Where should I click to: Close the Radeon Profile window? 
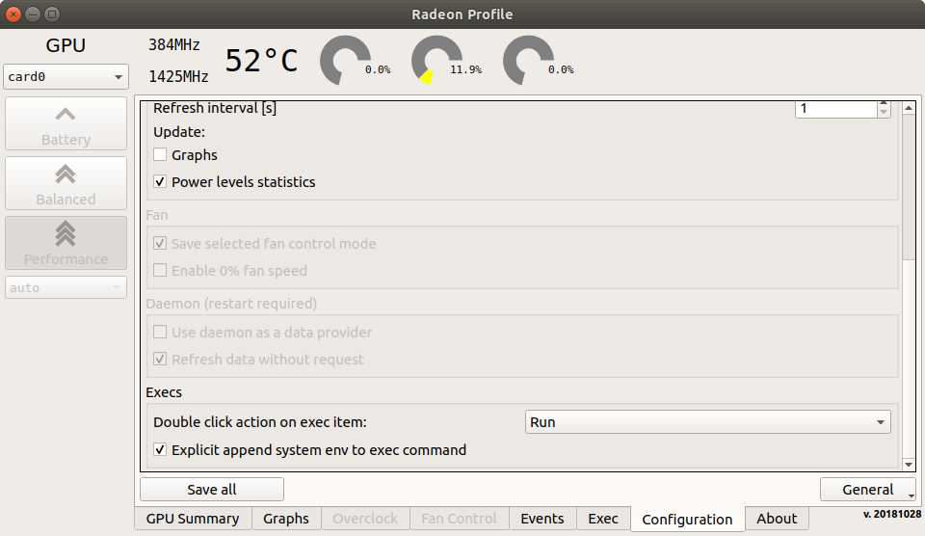click(13, 14)
